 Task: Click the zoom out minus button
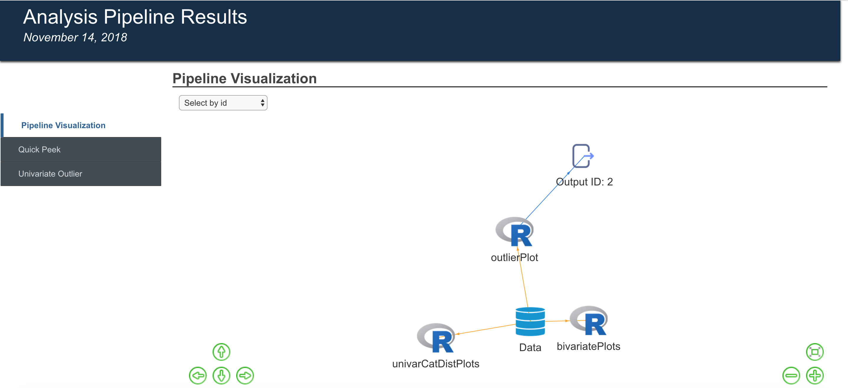pos(791,376)
